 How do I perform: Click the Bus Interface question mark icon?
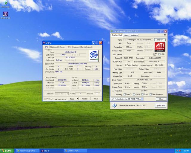(x=165, y=62)
